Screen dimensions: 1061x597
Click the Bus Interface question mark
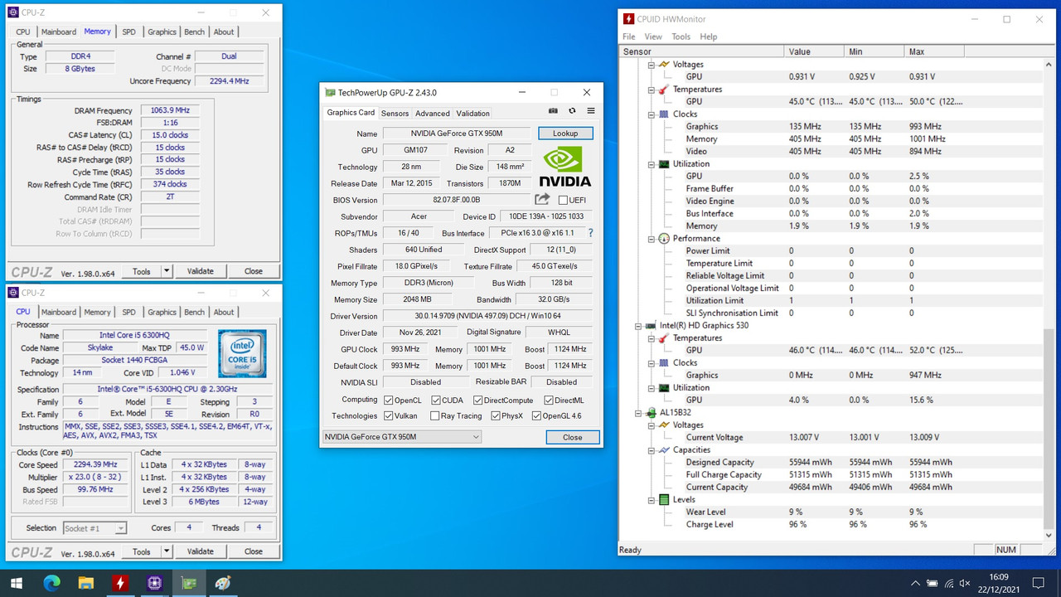point(590,233)
